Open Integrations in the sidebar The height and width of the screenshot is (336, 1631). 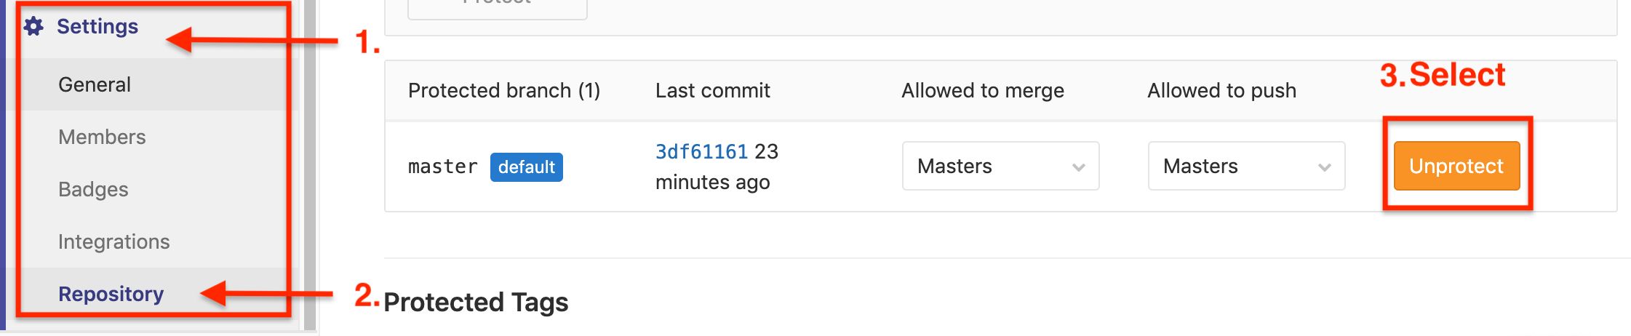[x=113, y=241]
